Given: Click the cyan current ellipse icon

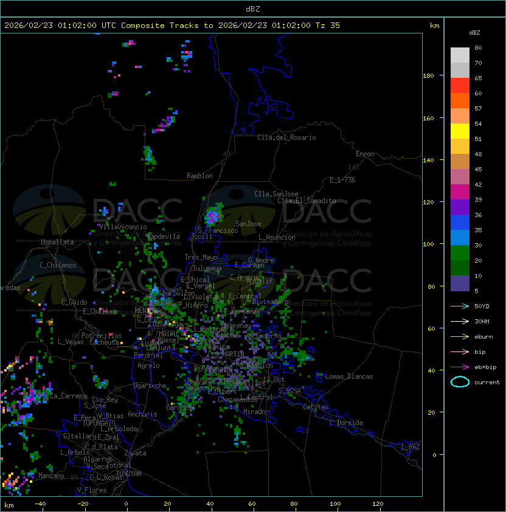Looking at the screenshot, I should point(460,382).
